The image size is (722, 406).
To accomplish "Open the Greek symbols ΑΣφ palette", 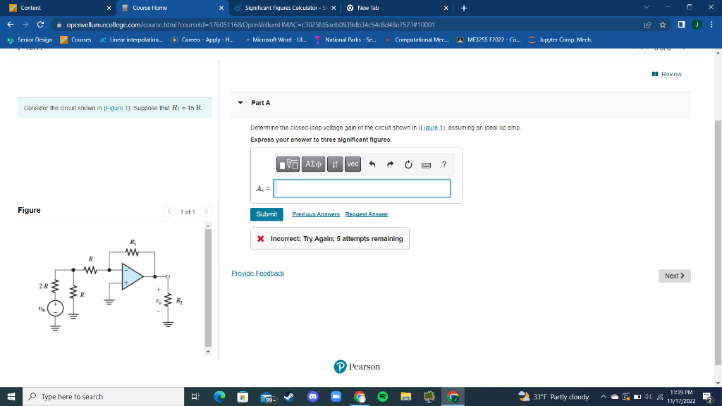I will (313, 164).
